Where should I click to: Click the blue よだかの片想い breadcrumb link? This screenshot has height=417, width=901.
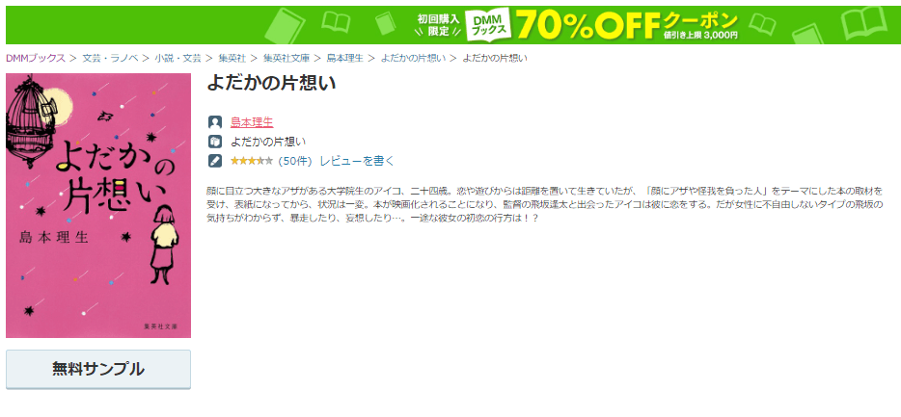click(x=413, y=58)
